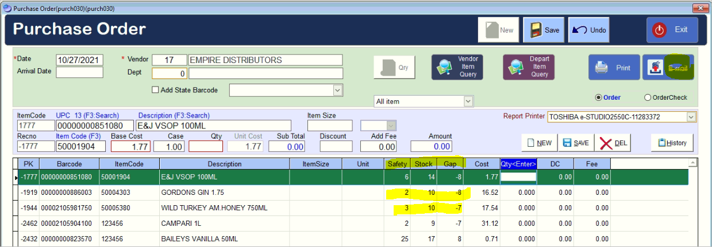
Task: Expand the All item dropdown
Action: point(468,101)
